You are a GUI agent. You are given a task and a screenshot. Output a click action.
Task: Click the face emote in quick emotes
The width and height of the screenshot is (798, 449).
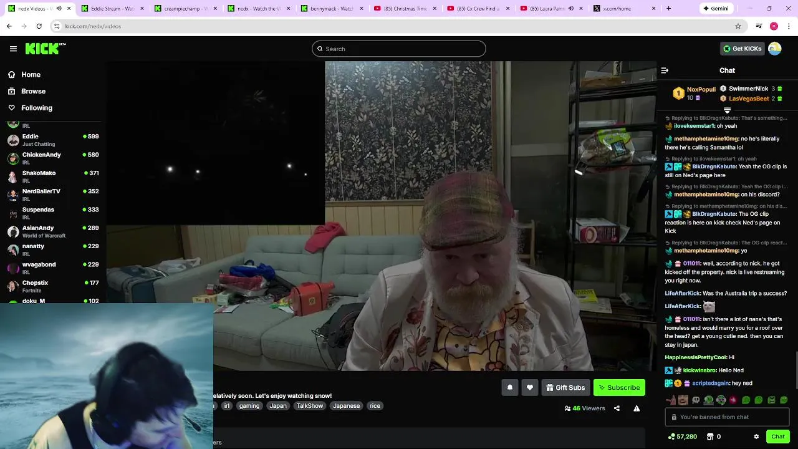click(x=683, y=400)
